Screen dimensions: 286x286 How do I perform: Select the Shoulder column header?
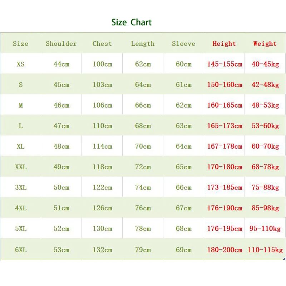pyautogui.click(x=61, y=44)
